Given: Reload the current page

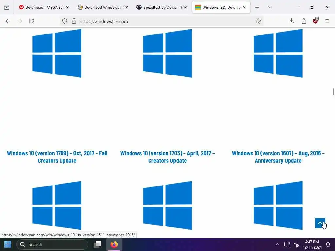Looking at the screenshot, I should coord(31,21).
